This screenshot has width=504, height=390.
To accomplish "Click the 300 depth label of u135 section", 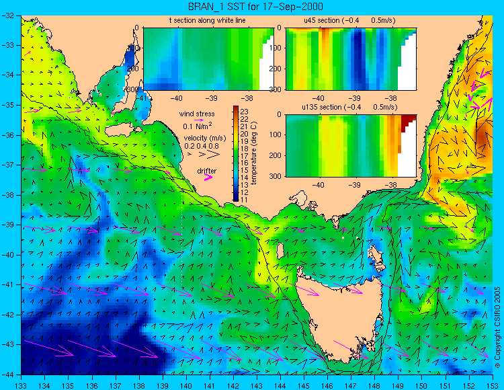I will pyautogui.click(x=275, y=176).
